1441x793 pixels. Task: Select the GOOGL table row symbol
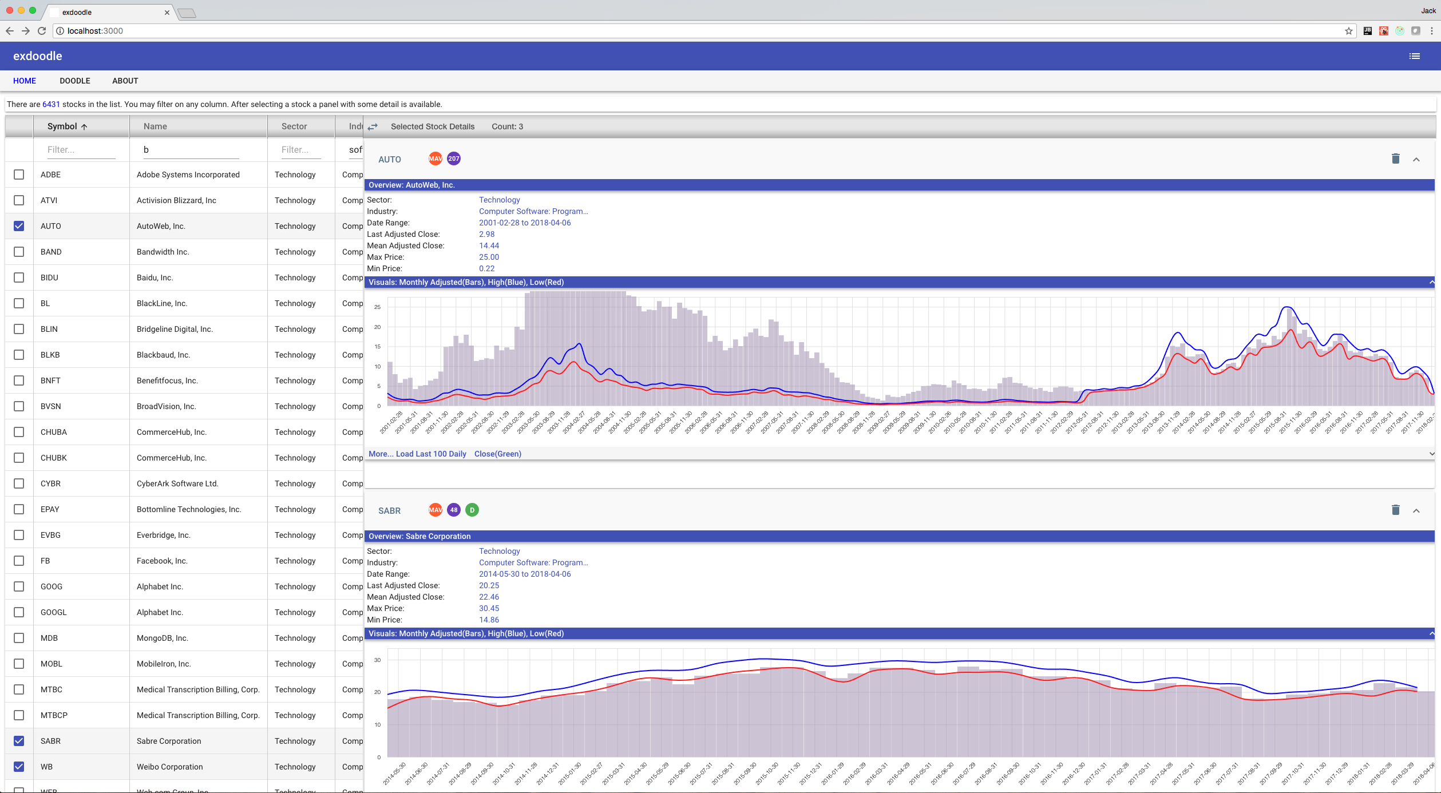[54, 612]
